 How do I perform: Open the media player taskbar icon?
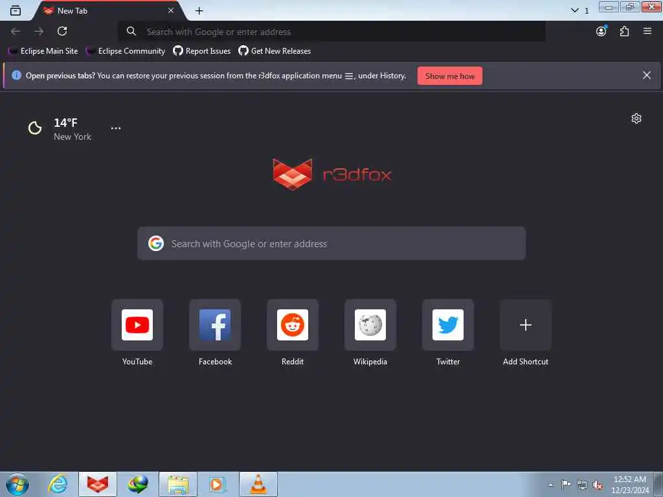point(218,484)
